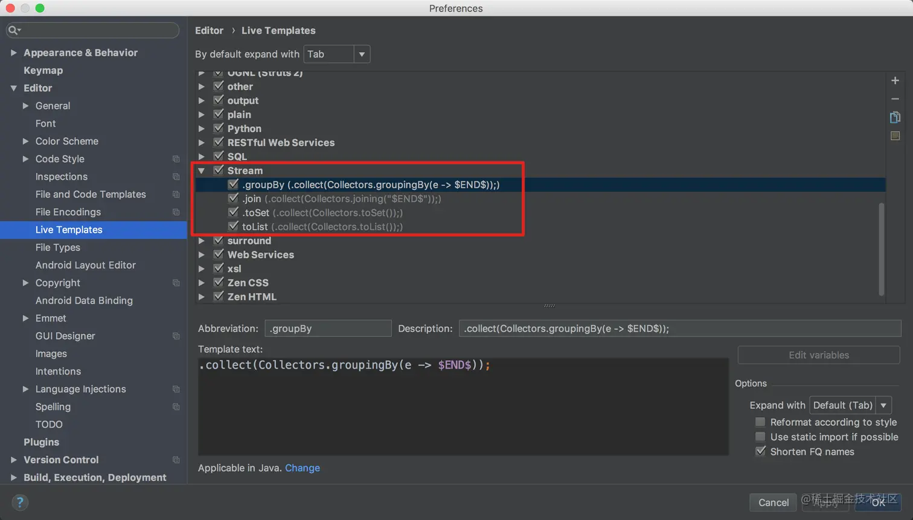Viewport: 913px width, 520px height.
Task: Collapse the Editor settings section
Action: 13,88
